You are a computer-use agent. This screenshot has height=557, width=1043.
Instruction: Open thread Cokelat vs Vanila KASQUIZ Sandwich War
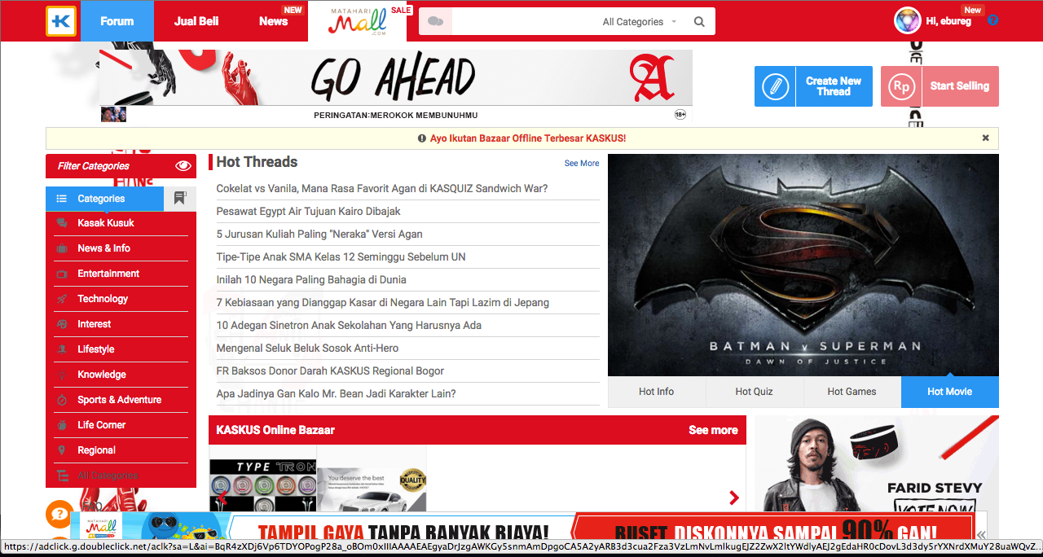[382, 189]
